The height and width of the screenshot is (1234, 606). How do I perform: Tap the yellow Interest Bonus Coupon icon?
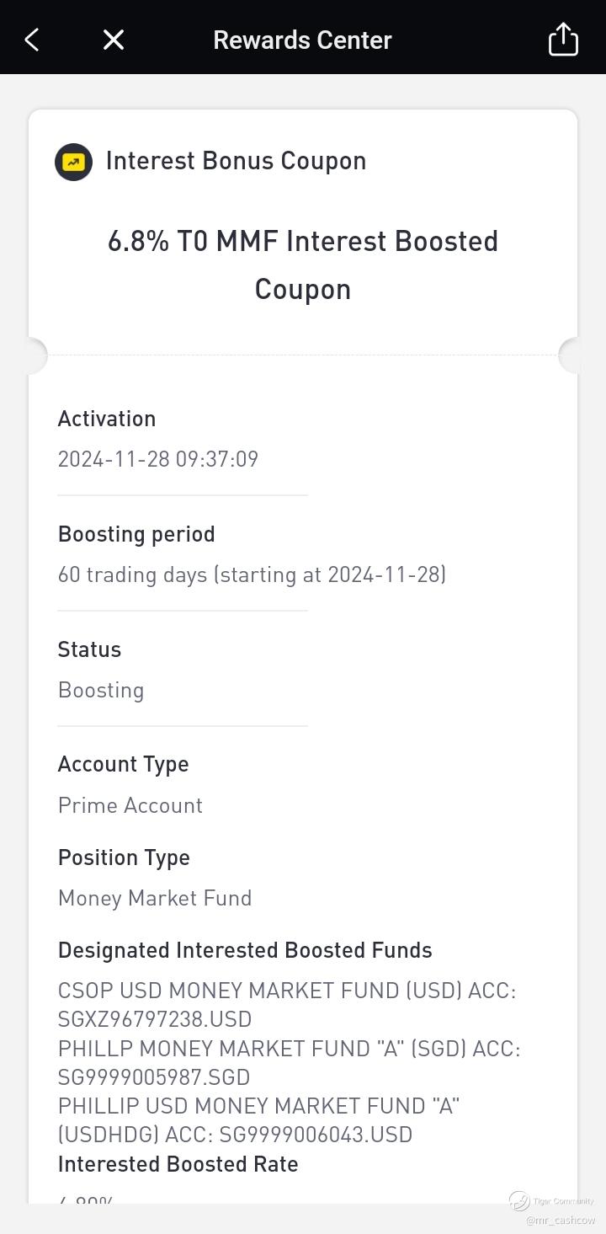click(73, 162)
